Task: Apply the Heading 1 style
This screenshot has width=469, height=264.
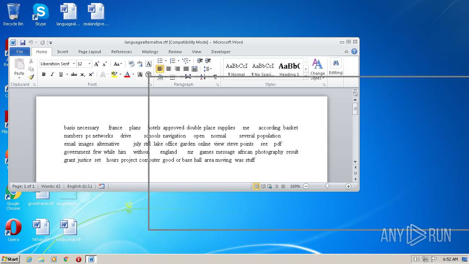Action: pos(289,68)
